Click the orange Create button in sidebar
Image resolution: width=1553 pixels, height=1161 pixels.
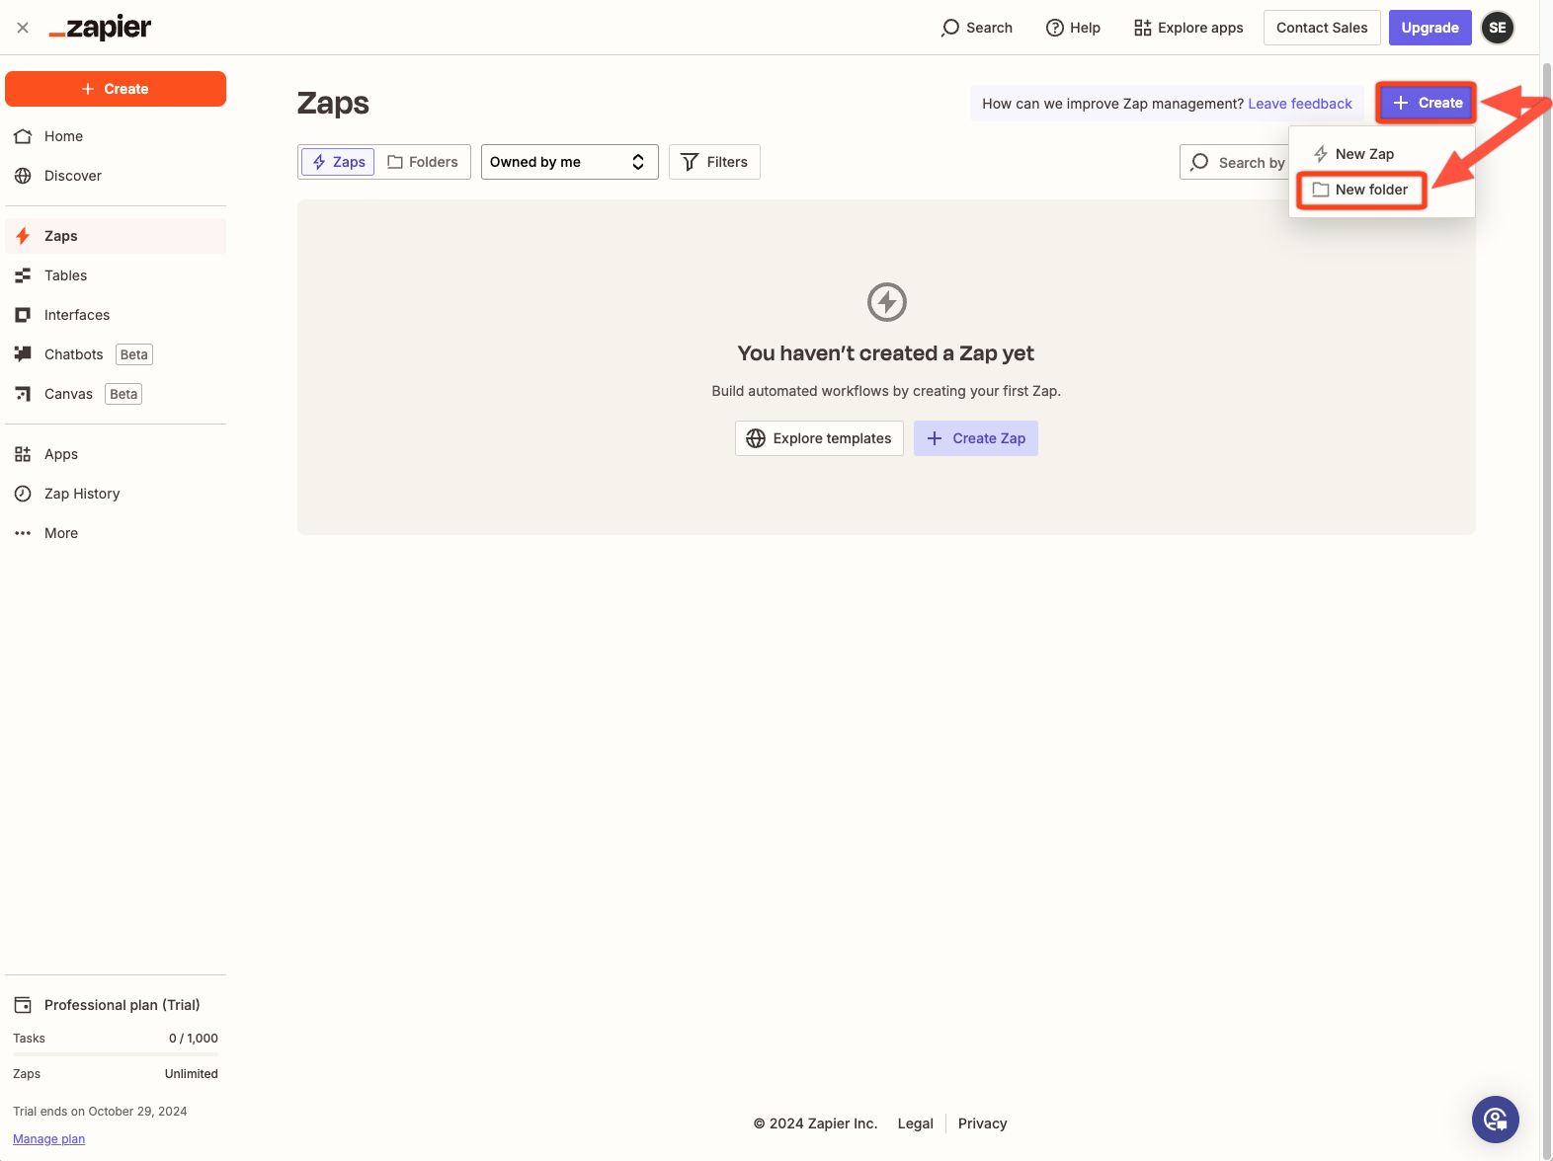click(116, 89)
